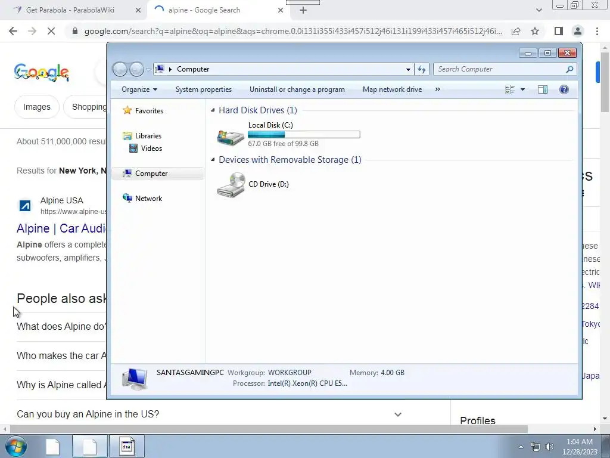Click the Alpine USA site name
The width and height of the screenshot is (610, 458).
point(61,200)
